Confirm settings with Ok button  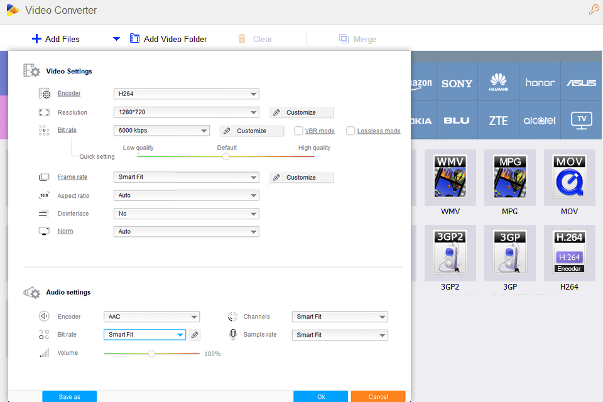point(321,396)
